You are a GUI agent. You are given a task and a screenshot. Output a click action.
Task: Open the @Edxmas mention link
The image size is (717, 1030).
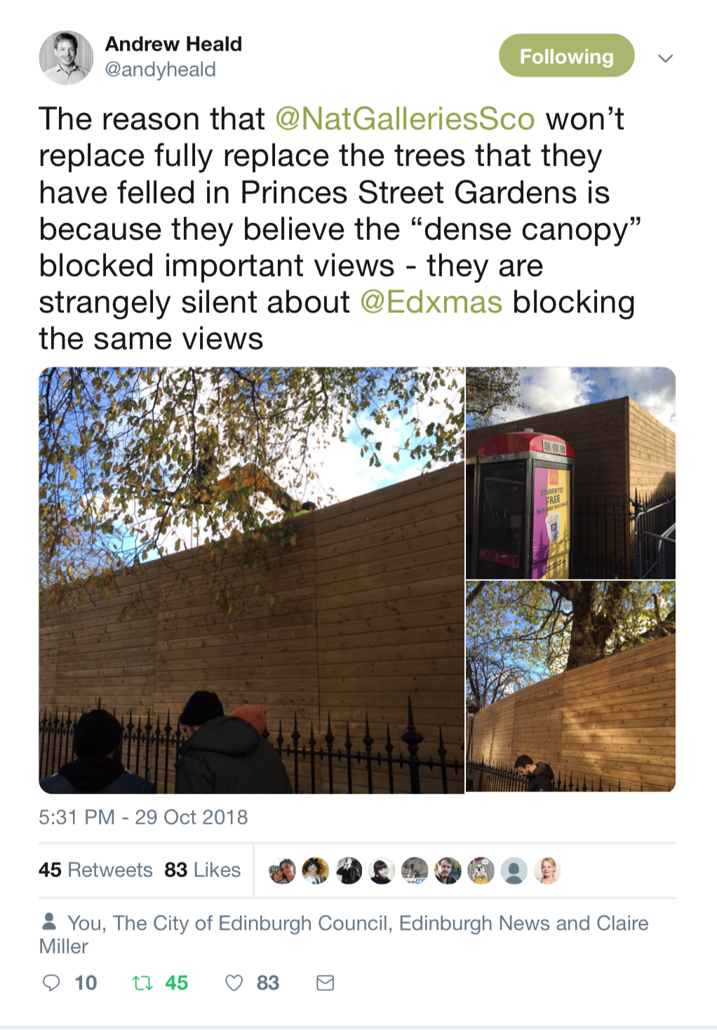pyautogui.click(x=431, y=302)
